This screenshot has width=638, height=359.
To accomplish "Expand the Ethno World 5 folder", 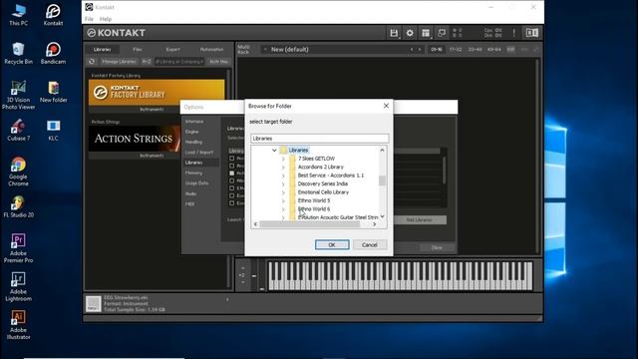I will (x=283, y=201).
